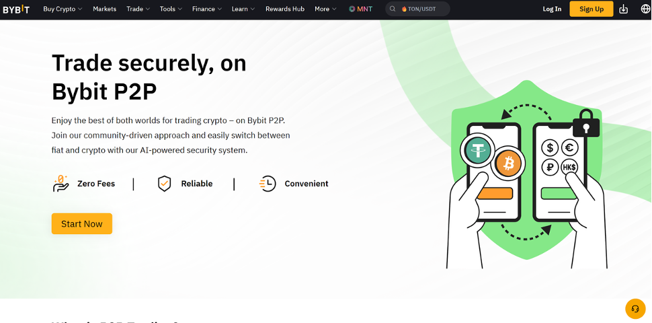Click the Bitcoin coin illustration
Image resolution: width=652 pixels, height=323 pixels.
[x=508, y=164]
